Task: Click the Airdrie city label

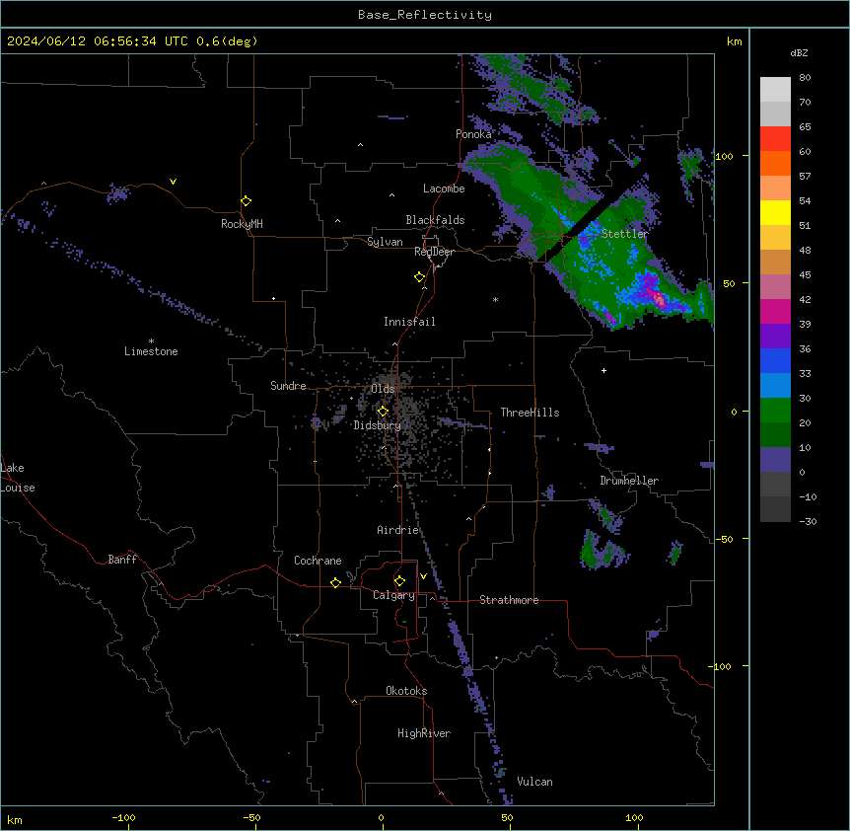Action: tap(397, 530)
